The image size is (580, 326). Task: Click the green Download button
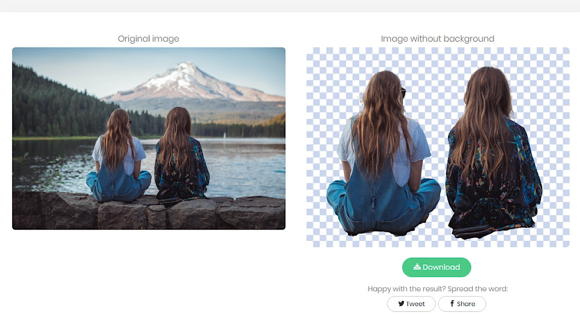pos(436,267)
